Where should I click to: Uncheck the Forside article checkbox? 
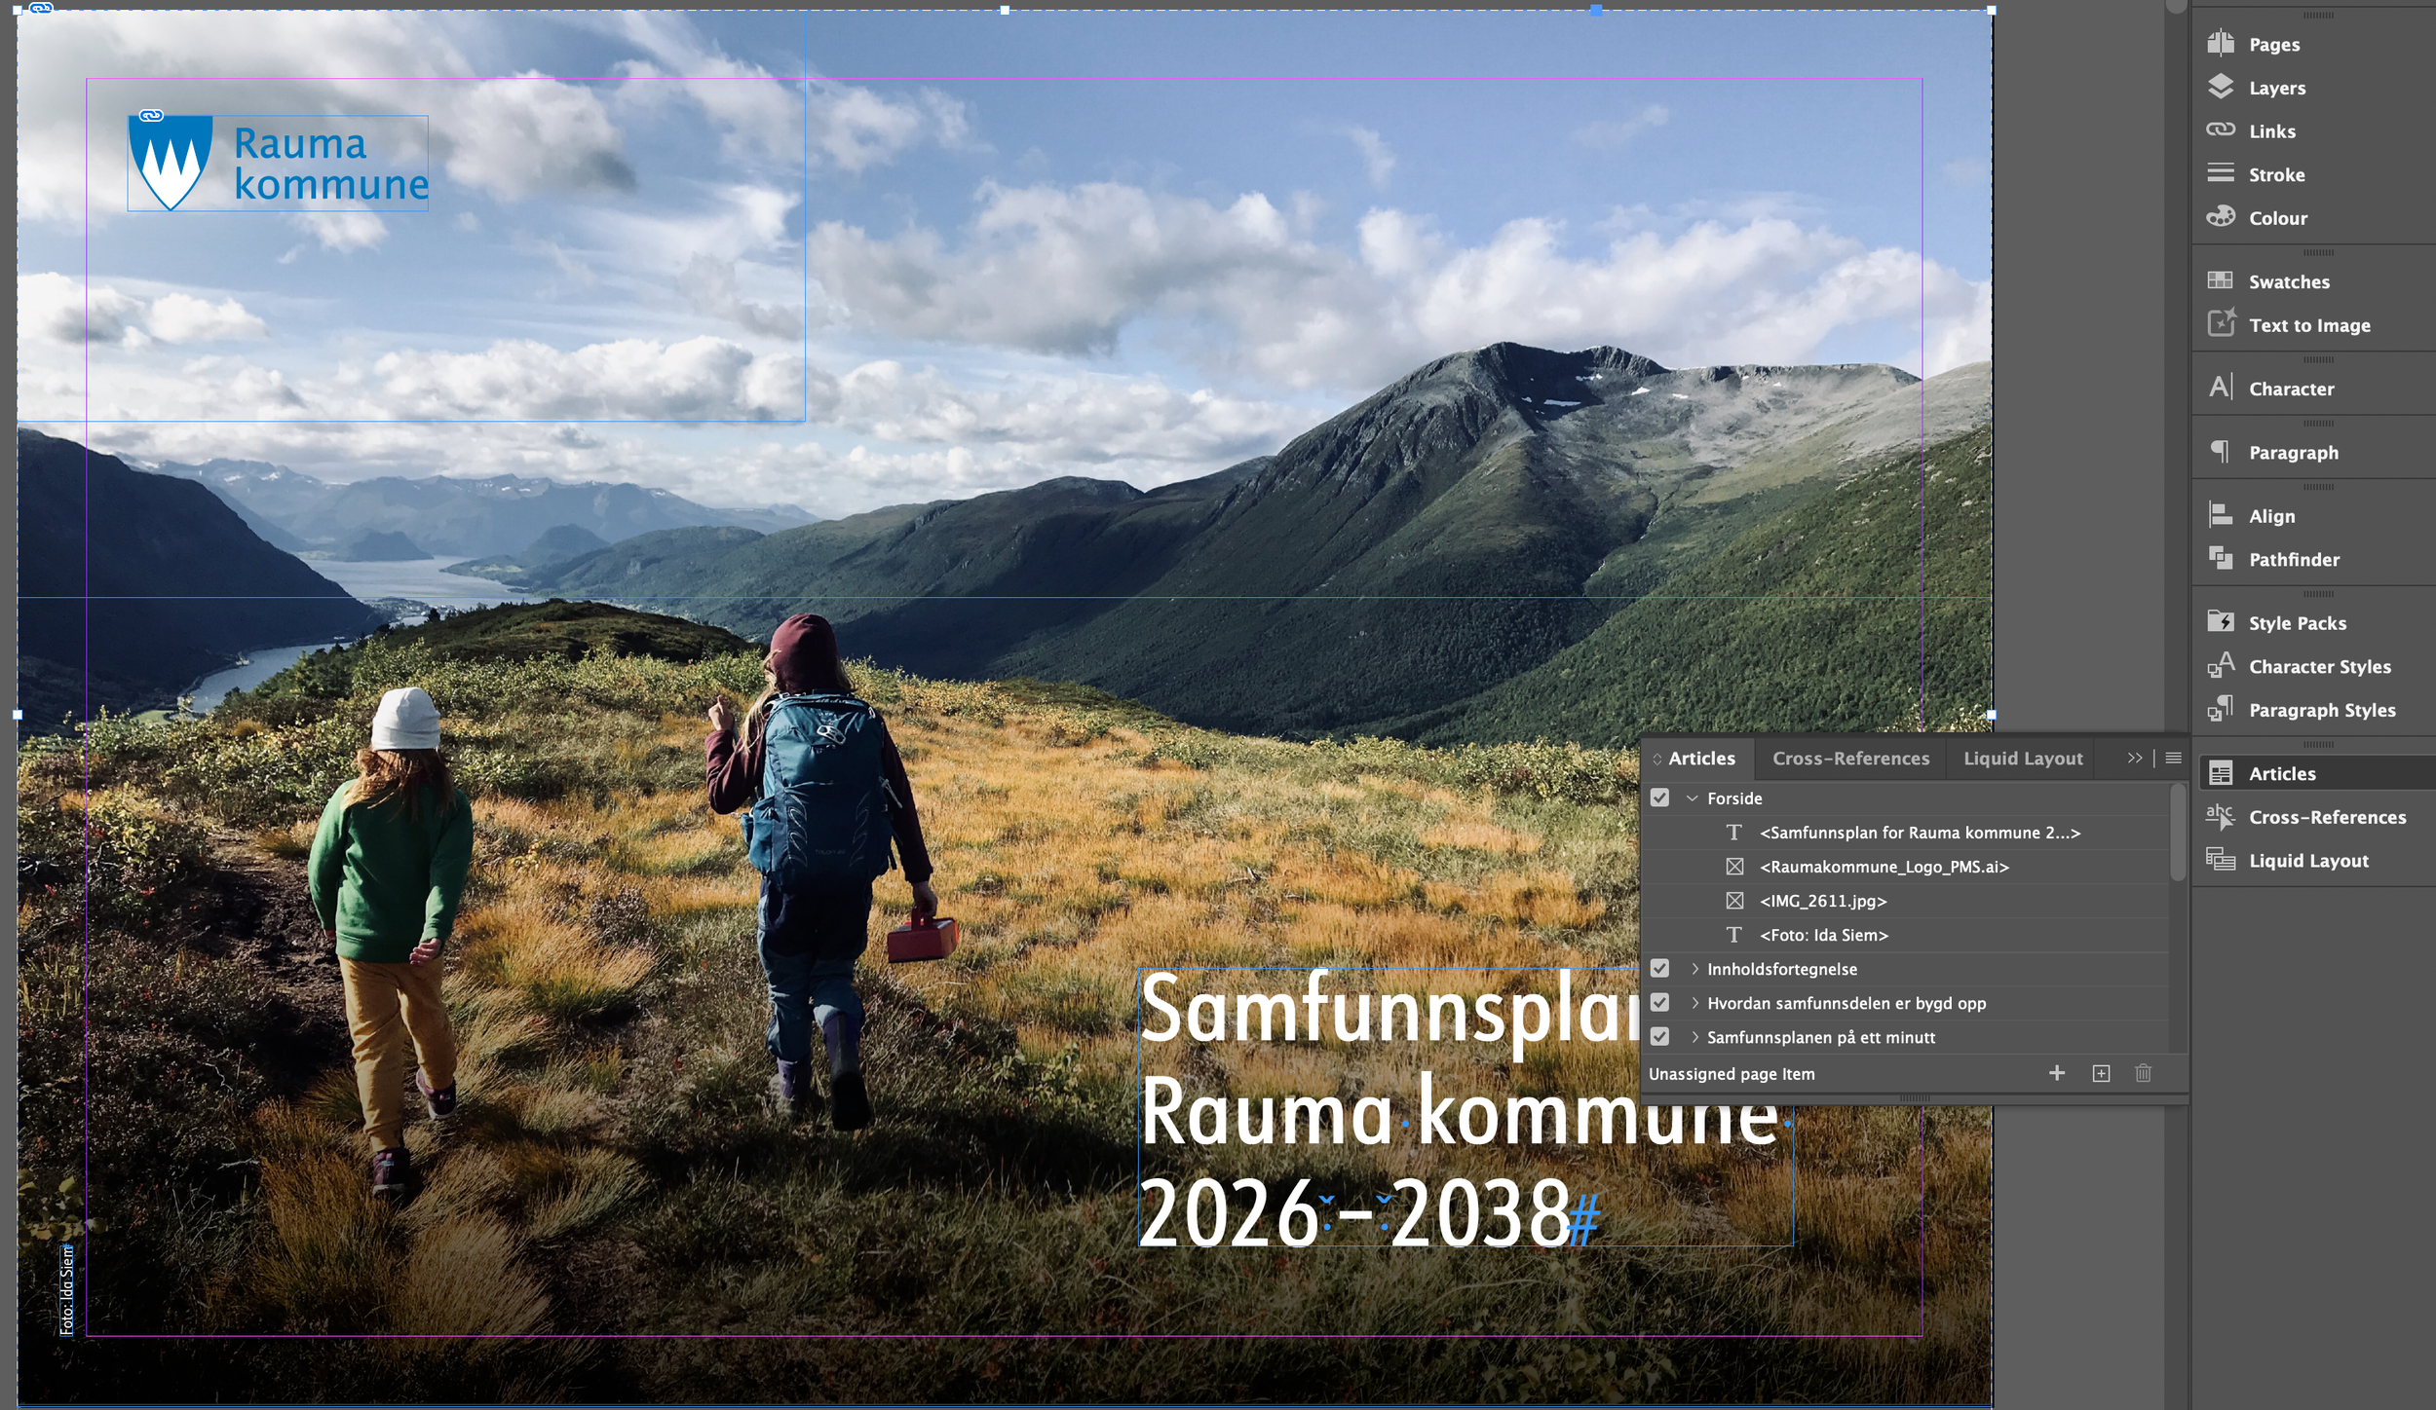[1659, 798]
